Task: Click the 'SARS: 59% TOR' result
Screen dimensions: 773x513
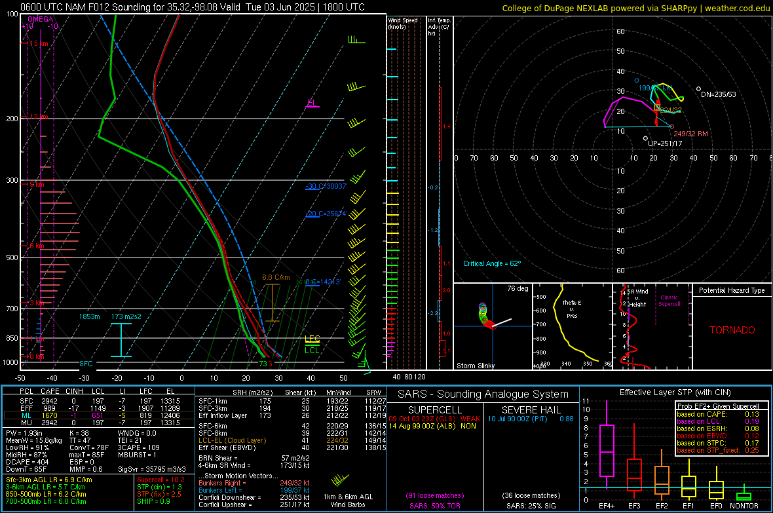Action: [435, 506]
